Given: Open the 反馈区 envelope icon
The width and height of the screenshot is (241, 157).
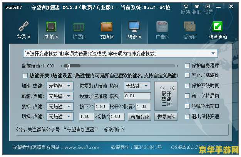Looking at the screenshot, I should pyautogui.click(x=190, y=26).
